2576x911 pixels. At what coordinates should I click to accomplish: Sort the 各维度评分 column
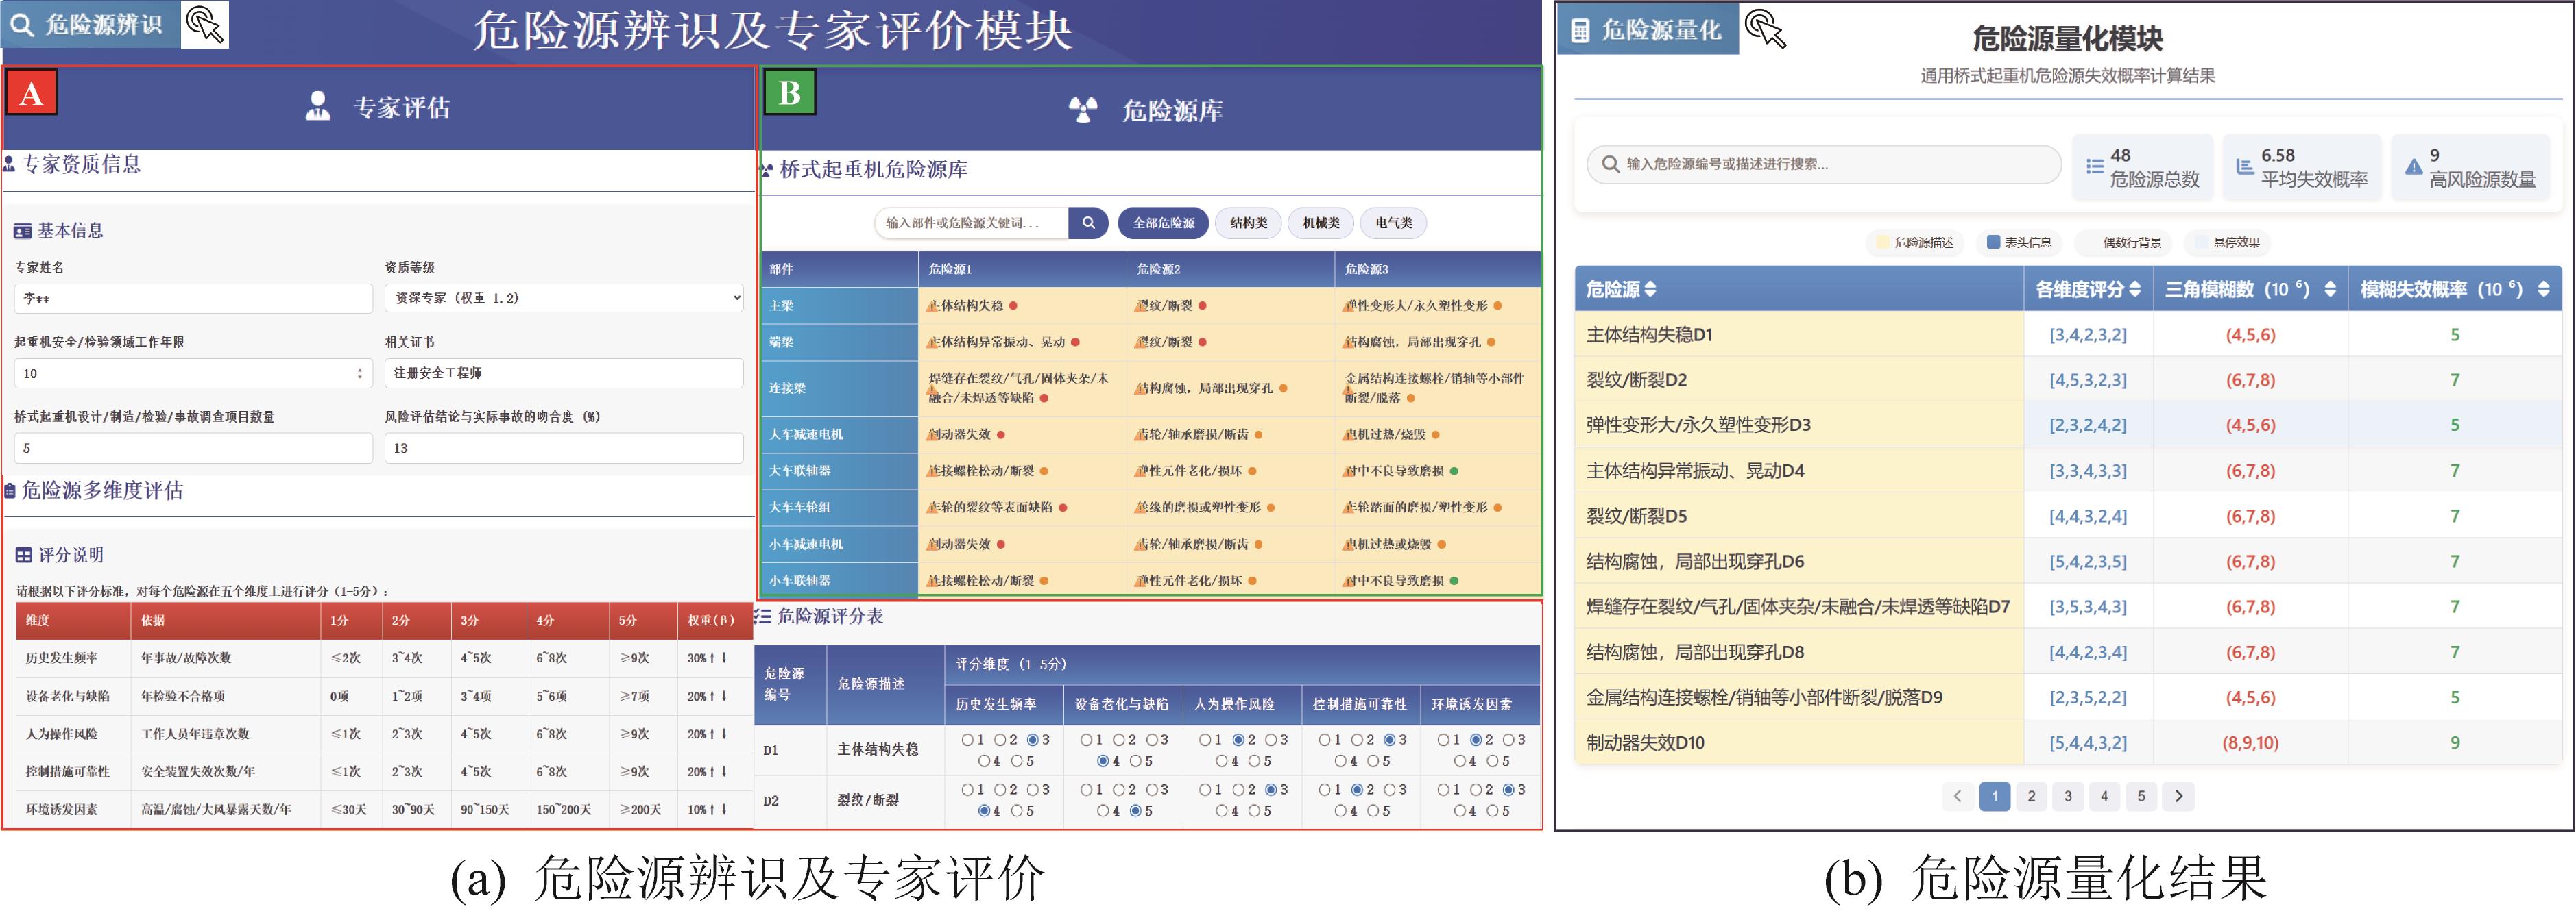[2135, 290]
